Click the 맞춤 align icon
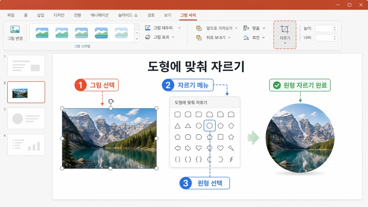 246,28
